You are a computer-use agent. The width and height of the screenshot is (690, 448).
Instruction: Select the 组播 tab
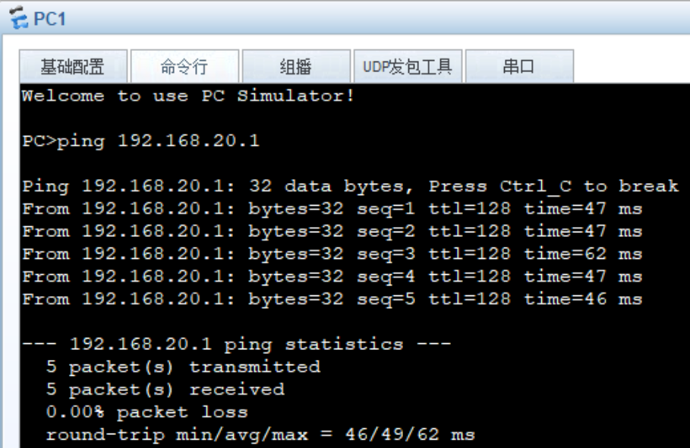coord(295,67)
